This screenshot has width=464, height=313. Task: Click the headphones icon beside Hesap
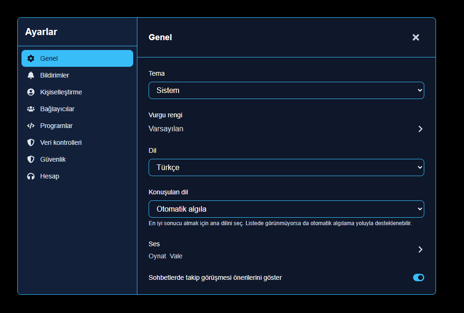pos(31,176)
